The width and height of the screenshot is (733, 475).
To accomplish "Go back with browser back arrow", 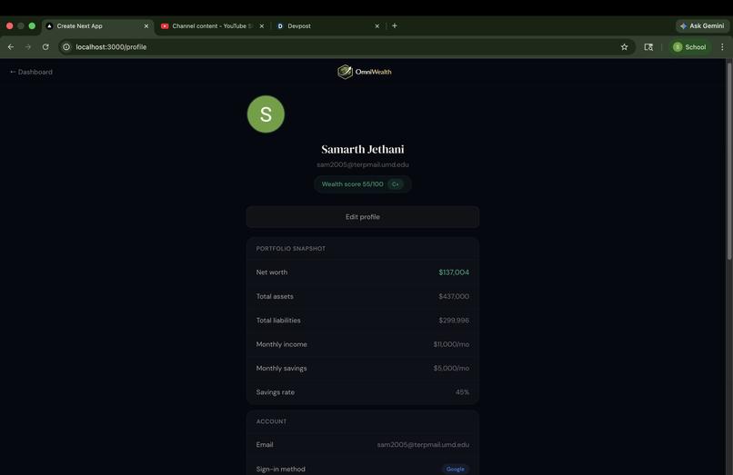I will 11,46.
